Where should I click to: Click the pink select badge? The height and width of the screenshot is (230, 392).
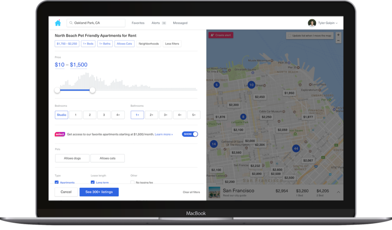tap(60, 134)
